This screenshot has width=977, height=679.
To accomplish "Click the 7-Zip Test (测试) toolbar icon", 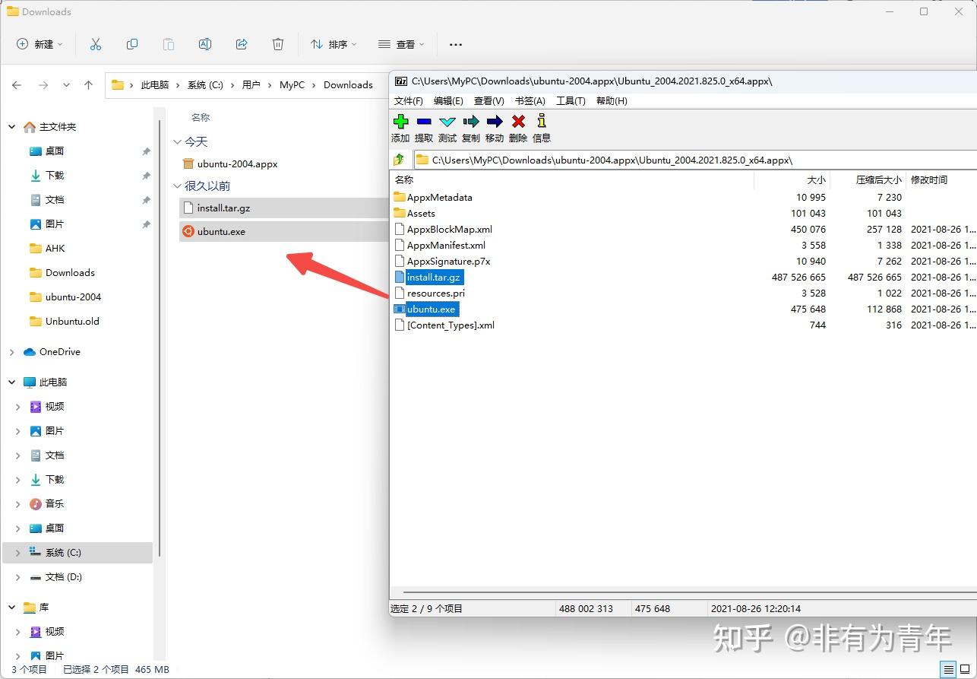I will pyautogui.click(x=447, y=121).
